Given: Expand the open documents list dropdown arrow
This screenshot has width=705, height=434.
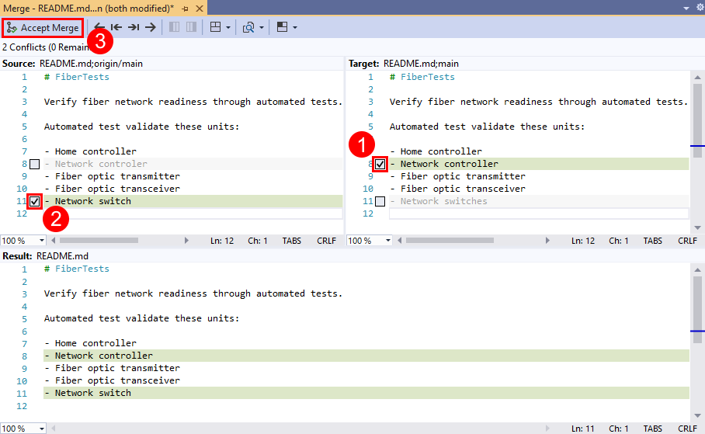Looking at the screenshot, I should click(x=686, y=7).
